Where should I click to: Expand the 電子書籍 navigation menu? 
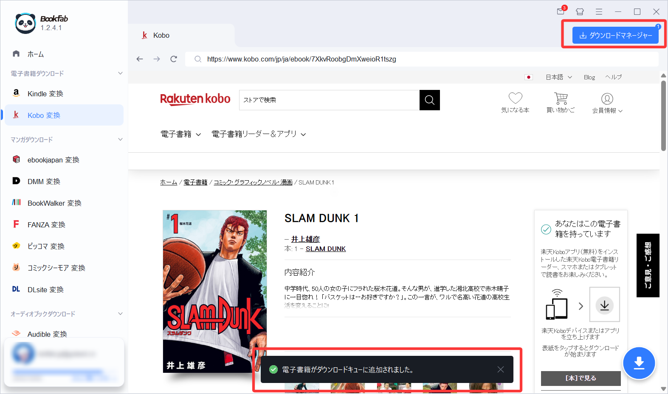[x=180, y=134]
